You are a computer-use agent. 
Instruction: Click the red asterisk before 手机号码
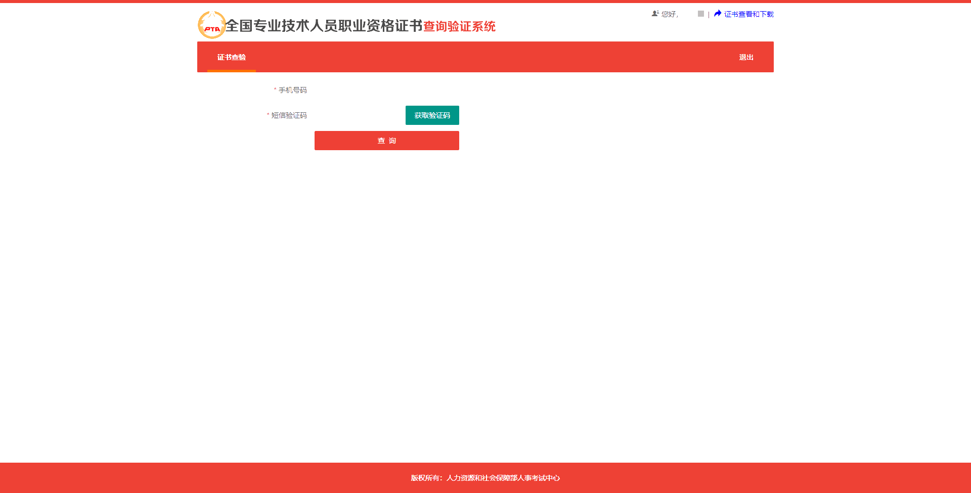275,90
